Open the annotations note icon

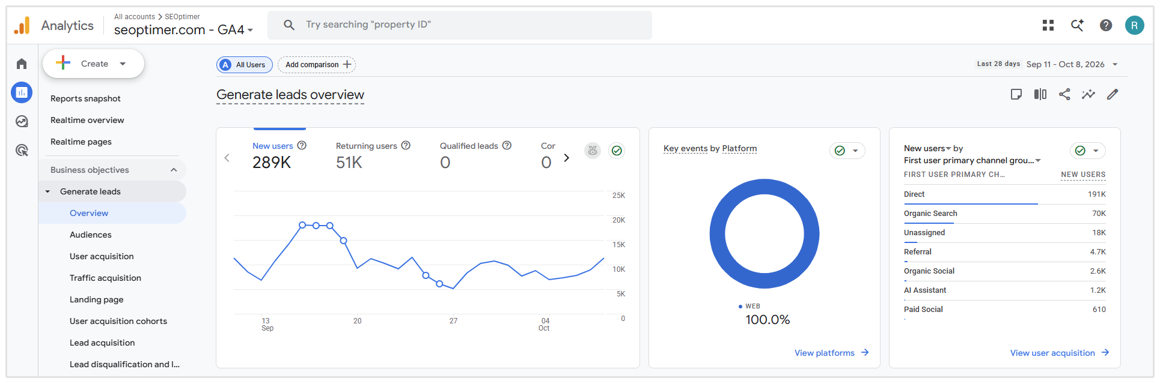[x=1016, y=94]
